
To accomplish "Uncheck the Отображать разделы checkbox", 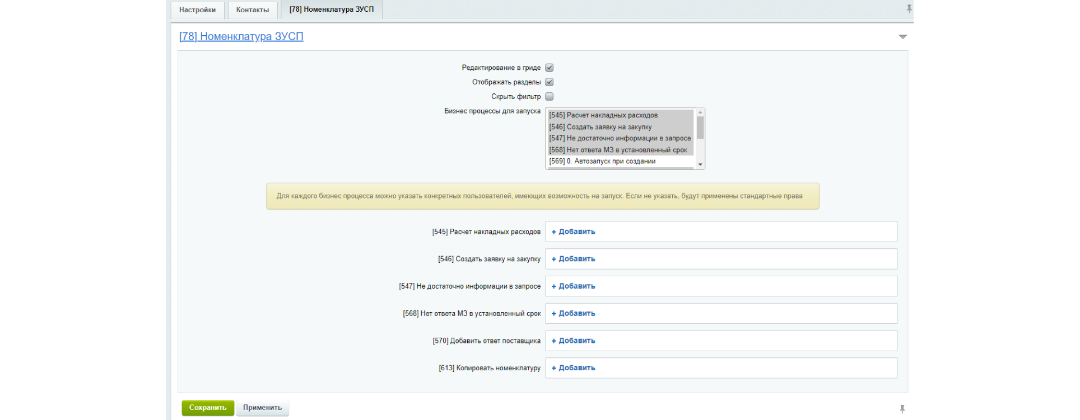I will coord(549,82).
